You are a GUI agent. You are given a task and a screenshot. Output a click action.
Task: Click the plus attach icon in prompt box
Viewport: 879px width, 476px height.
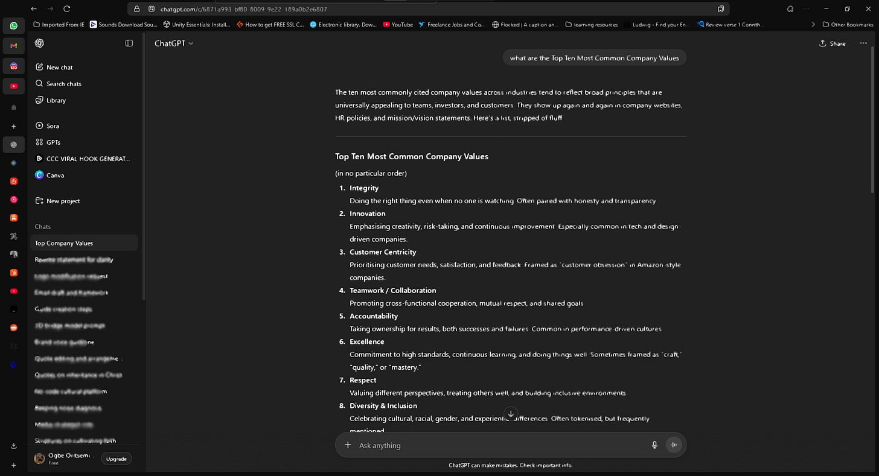click(348, 445)
